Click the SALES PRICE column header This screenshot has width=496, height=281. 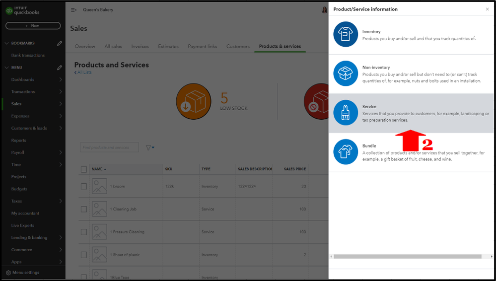point(295,169)
